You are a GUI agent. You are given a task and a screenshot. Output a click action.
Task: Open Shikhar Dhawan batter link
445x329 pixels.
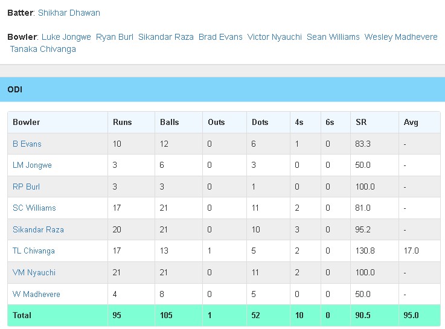tap(69, 13)
